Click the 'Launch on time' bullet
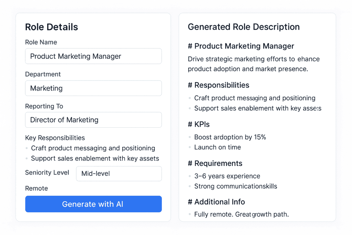Image resolution: width=352 pixels, height=235 pixels. (218, 147)
